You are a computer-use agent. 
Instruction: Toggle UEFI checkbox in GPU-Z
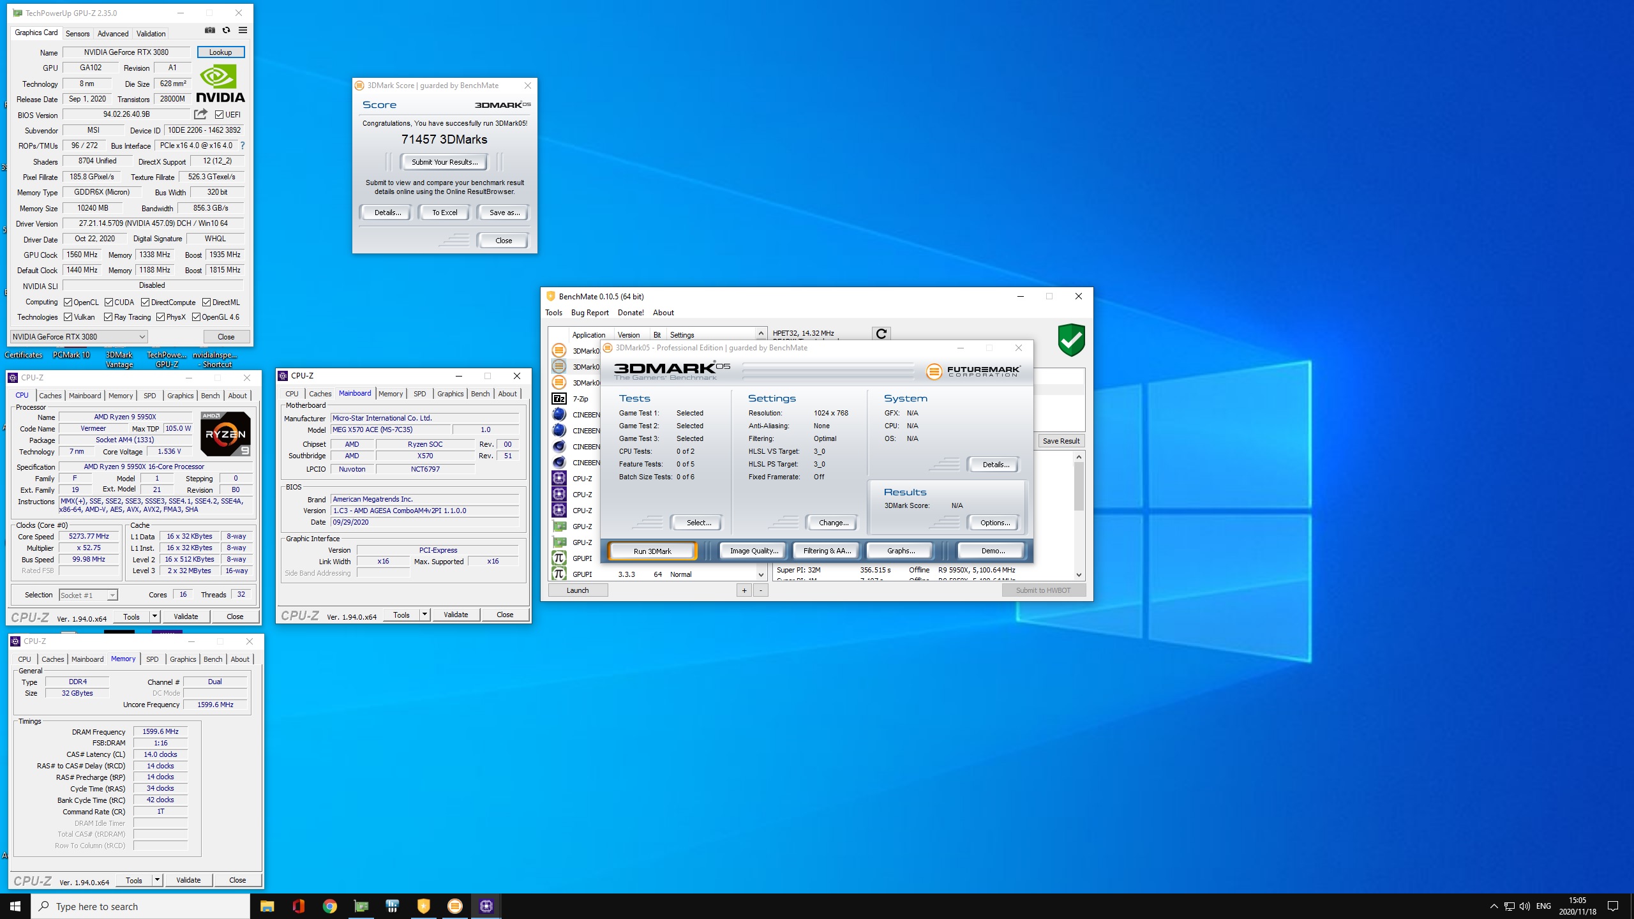click(x=219, y=115)
